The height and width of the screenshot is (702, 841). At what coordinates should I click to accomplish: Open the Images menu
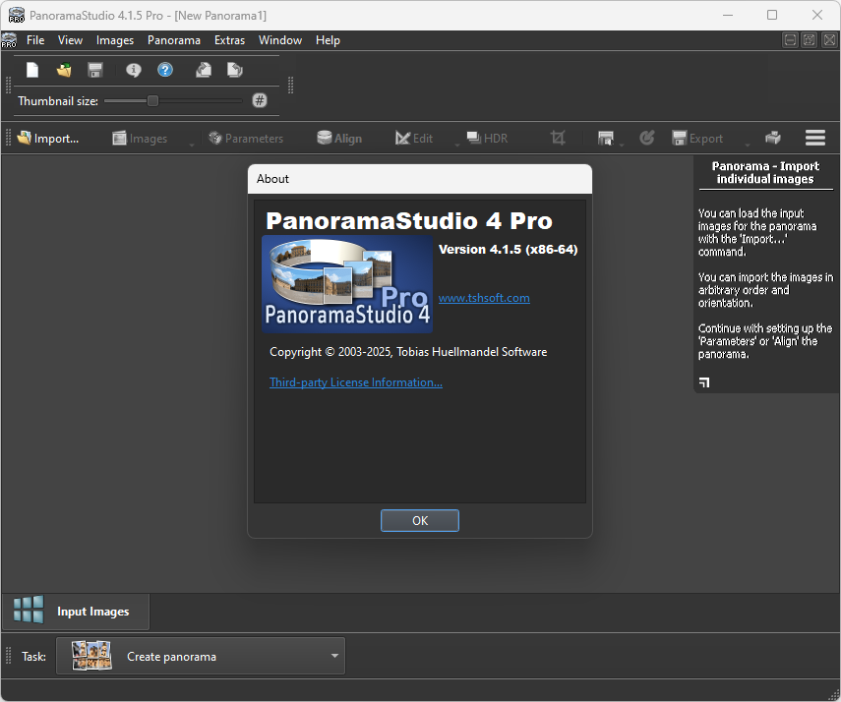[x=115, y=40]
